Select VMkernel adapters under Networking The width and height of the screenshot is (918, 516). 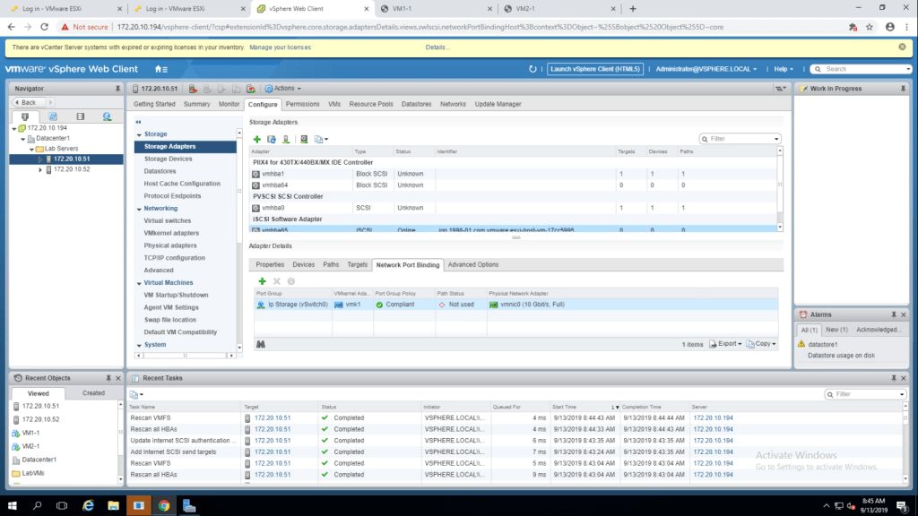171,233
